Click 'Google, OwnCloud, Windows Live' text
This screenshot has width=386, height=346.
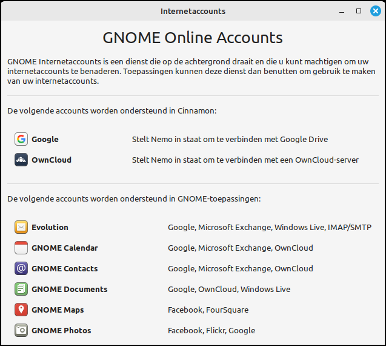click(229, 289)
